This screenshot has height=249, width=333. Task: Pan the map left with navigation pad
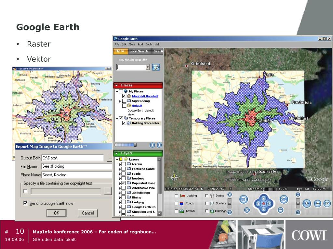[x=258, y=204]
